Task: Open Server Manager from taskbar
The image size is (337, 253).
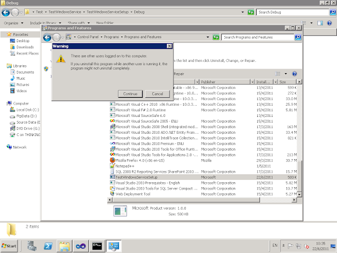Action: [x=32, y=246]
